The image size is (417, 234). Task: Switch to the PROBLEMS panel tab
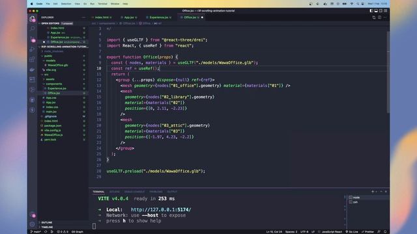click(x=156, y=192)
